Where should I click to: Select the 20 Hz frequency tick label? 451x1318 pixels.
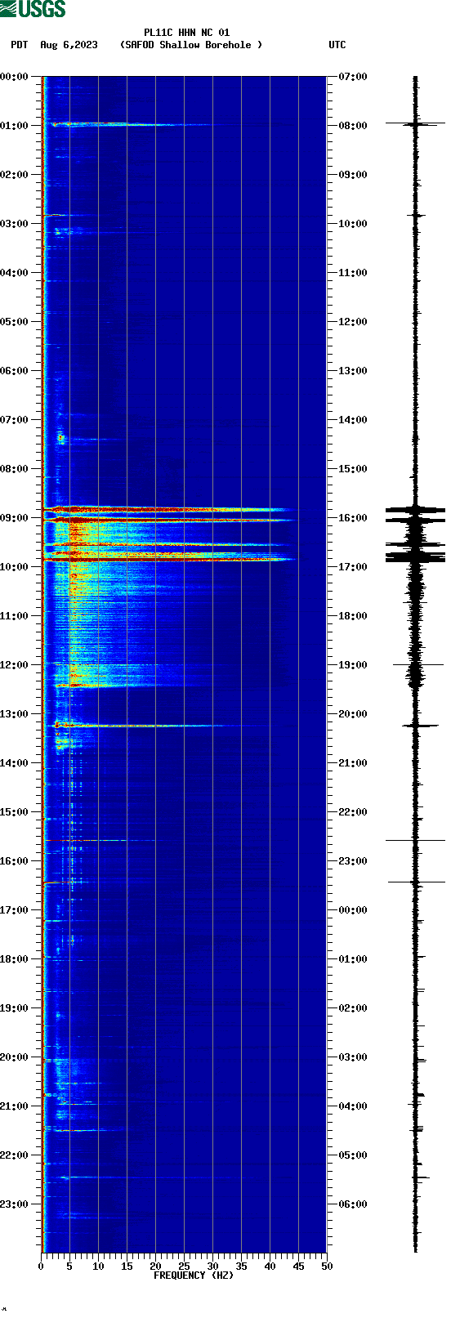155,1267
